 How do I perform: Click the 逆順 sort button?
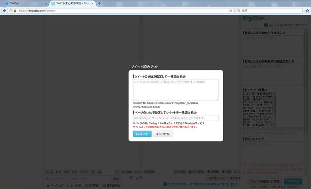point(226,172)
